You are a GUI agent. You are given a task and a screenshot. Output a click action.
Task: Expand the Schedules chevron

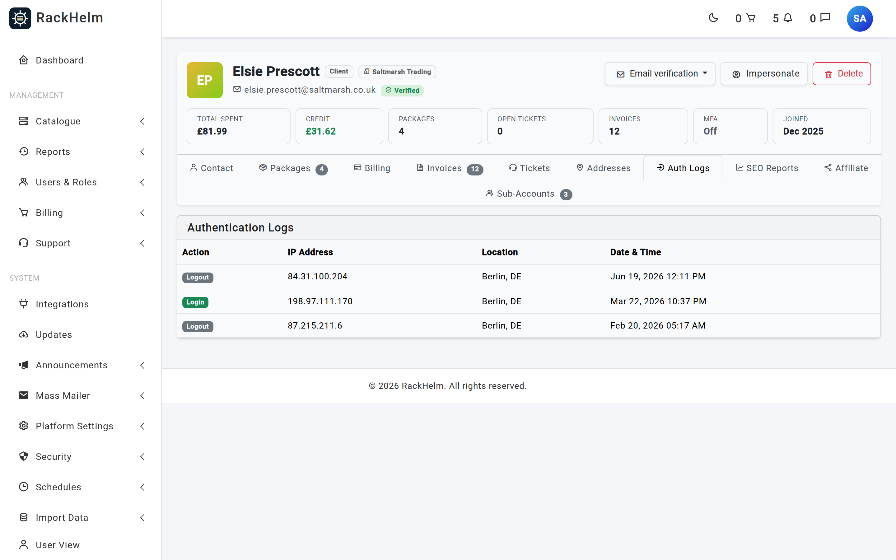(142, 487)
